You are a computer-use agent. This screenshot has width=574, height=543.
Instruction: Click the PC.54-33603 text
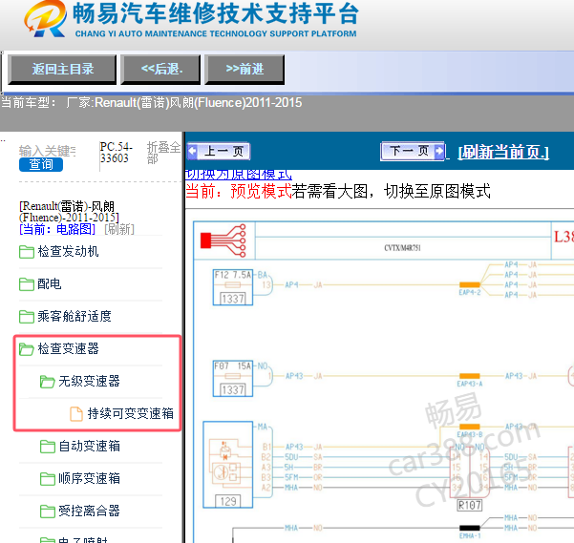[x=117, y=153]
